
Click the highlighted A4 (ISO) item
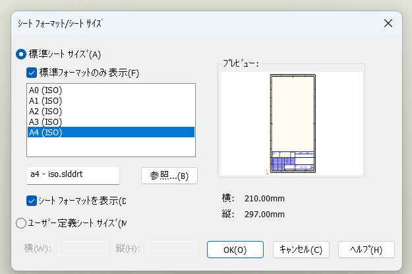(x=111, y=133)
